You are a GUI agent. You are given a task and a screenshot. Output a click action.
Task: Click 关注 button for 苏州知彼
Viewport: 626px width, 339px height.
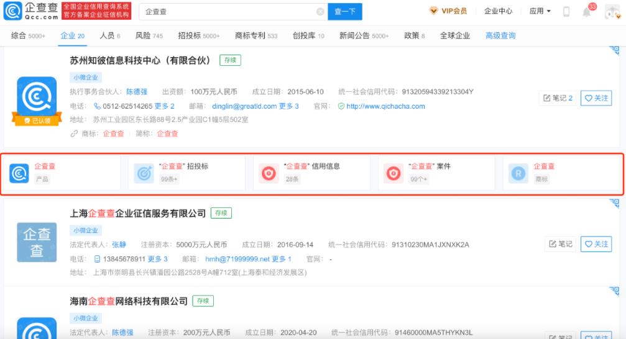[596, 98]
